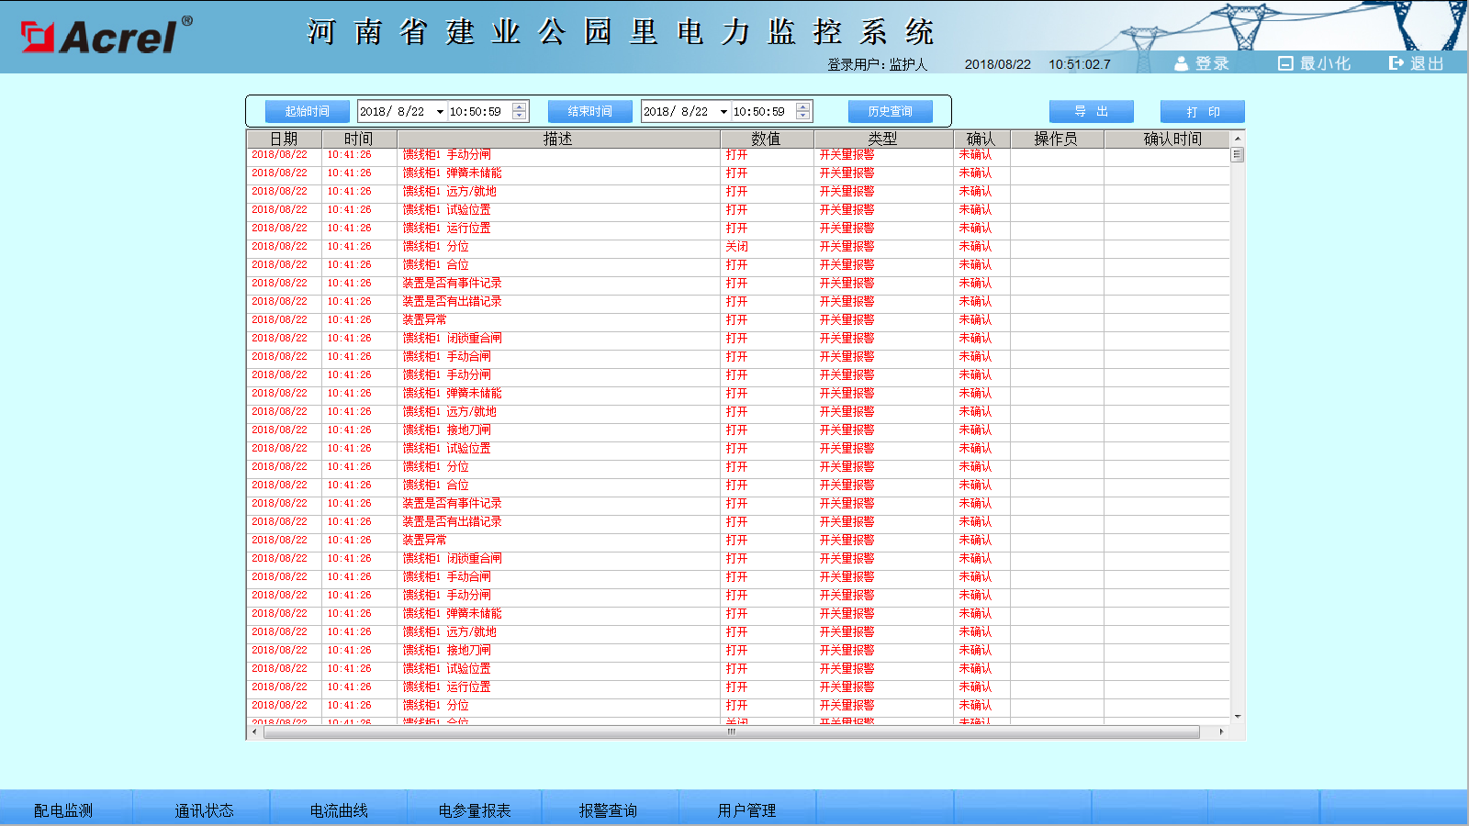
Task: Click the clock showing 10:51:02.7
Action: pyautogui.click(x=1080, y=64)
